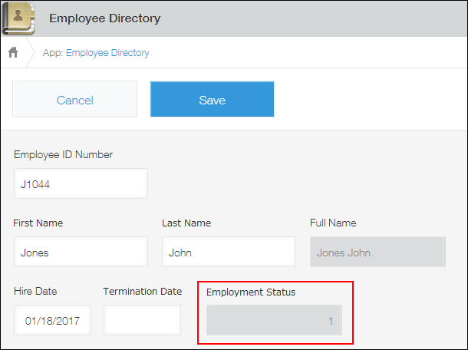Click the Employee Directory header title
Screen dimensions: 468x350
(105, 18)
